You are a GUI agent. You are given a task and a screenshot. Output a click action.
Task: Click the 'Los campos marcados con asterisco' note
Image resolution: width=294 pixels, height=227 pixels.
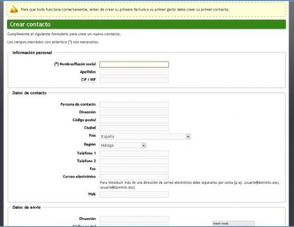click(x=53, y=42)
